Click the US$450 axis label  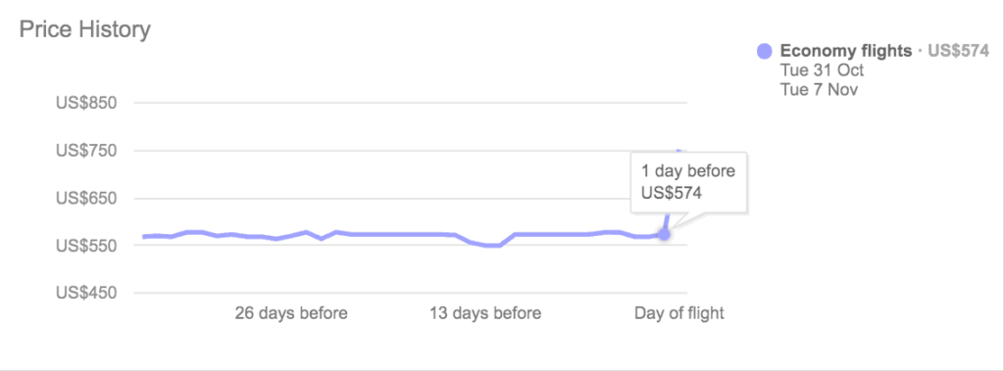coord(86,293)
